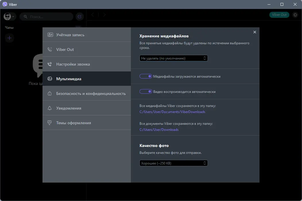Click the Уведомления bell icon
This screenshot has height=201, width=302.
(x=50, y=108)
